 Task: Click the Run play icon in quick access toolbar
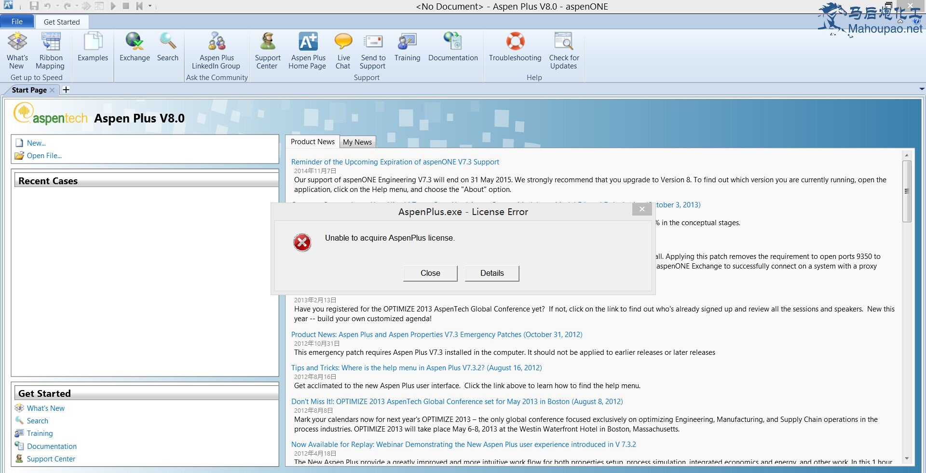click(x=113, y=6)
